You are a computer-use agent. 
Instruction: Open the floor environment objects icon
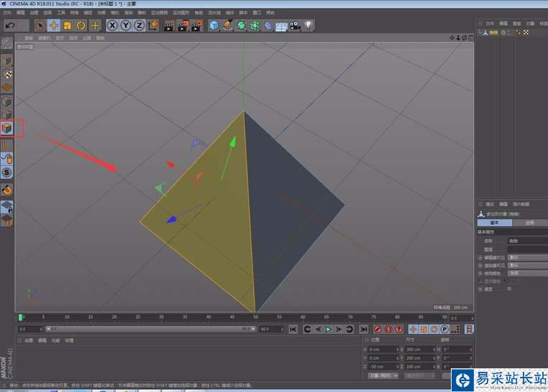pyautogui.click(x=281, y=26)
